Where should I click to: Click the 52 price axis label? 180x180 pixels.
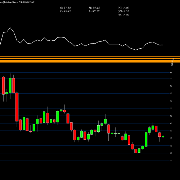point(171,116)
